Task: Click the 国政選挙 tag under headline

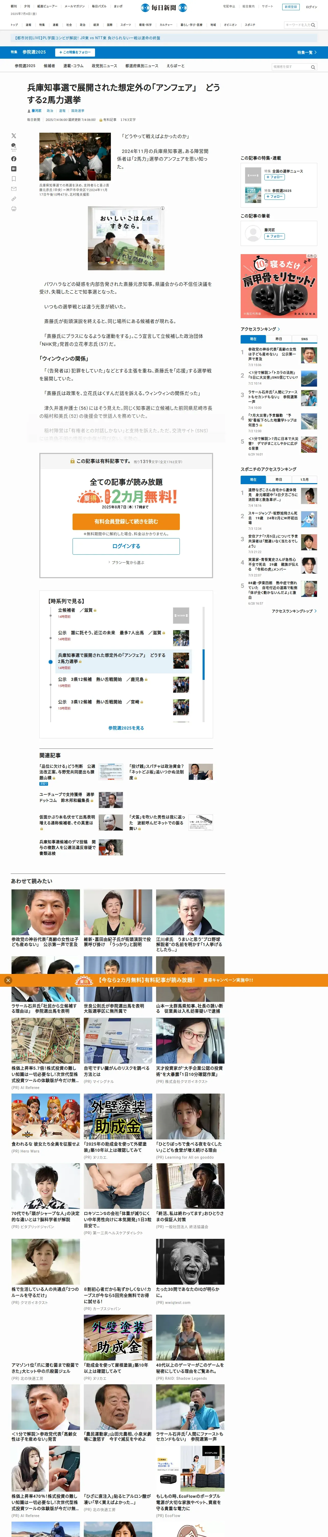Action: pos(77,111)
